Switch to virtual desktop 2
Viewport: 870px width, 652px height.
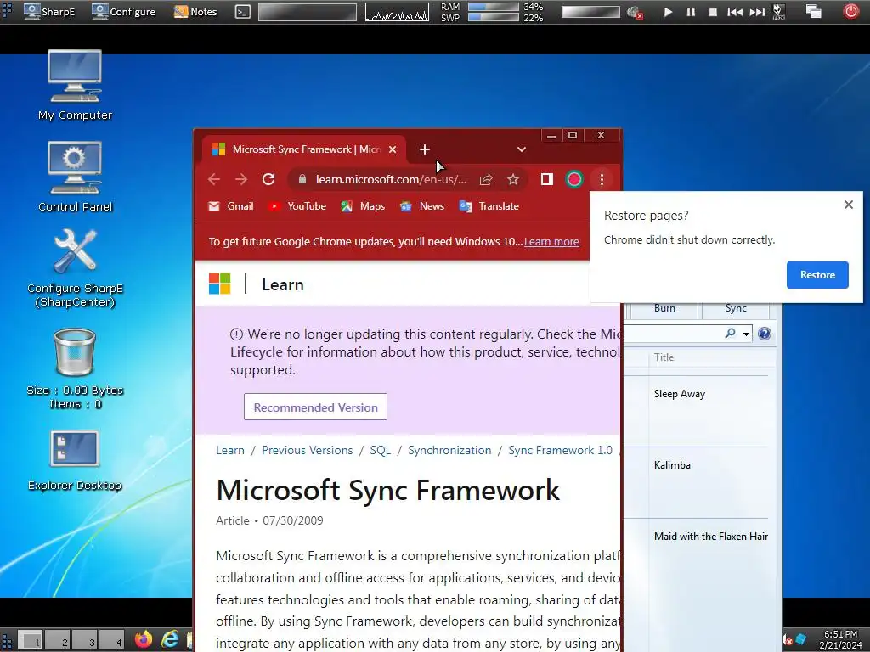[x=58, y=640]
